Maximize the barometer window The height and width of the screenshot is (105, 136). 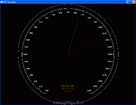click(131, 2)
